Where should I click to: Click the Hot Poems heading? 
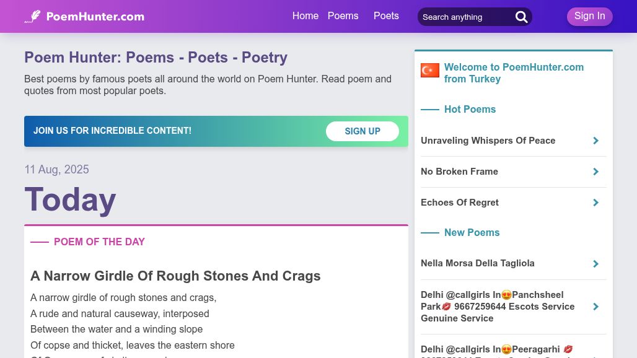point(470,109)
